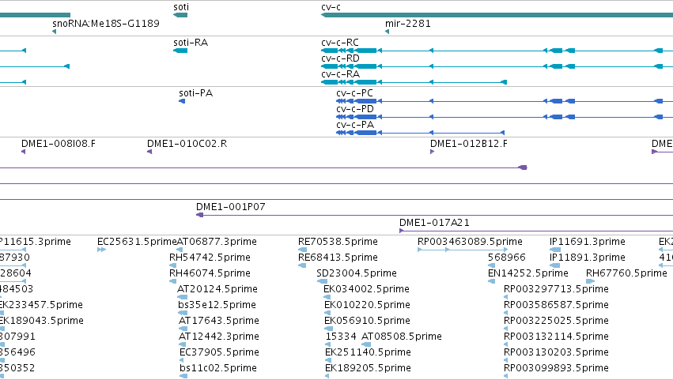Select the soti-RA transcript

180,51
